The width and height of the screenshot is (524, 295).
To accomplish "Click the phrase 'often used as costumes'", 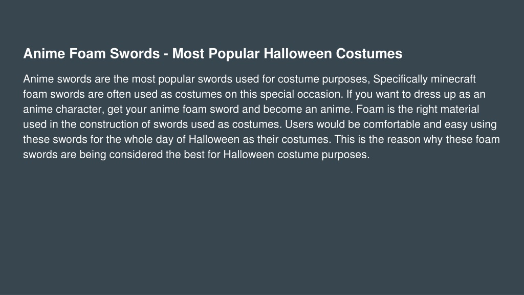I will tap(164, 95).
